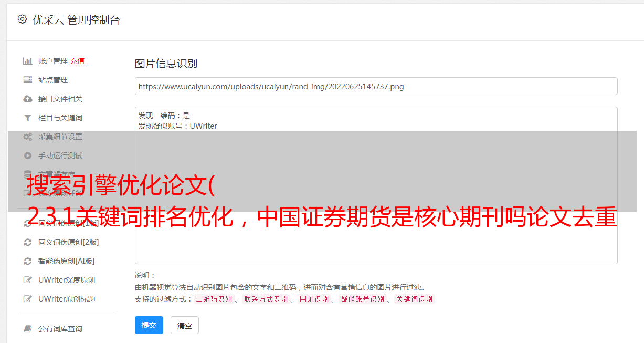Click the blue 提交 button
The image size is (644, 343).
tap(149, 325)
